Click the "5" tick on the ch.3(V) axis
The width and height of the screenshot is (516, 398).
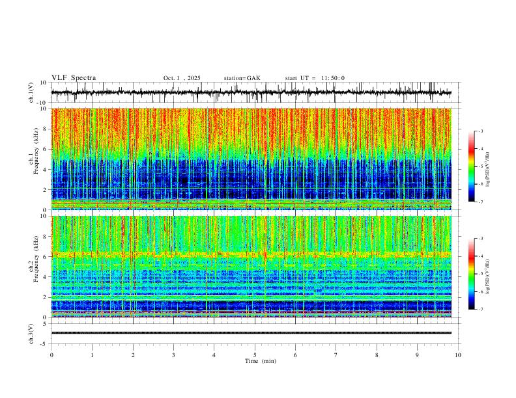tap(46, 324)
